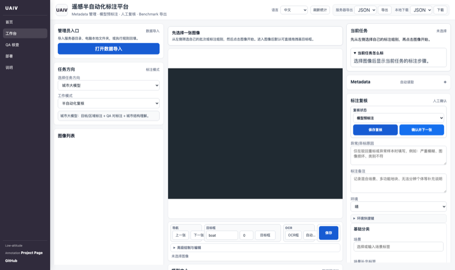Viewport: 455px width, 270px height.
Task: Click the 人工确认 label in 标注复核
Action: click(x=440, y=101)
